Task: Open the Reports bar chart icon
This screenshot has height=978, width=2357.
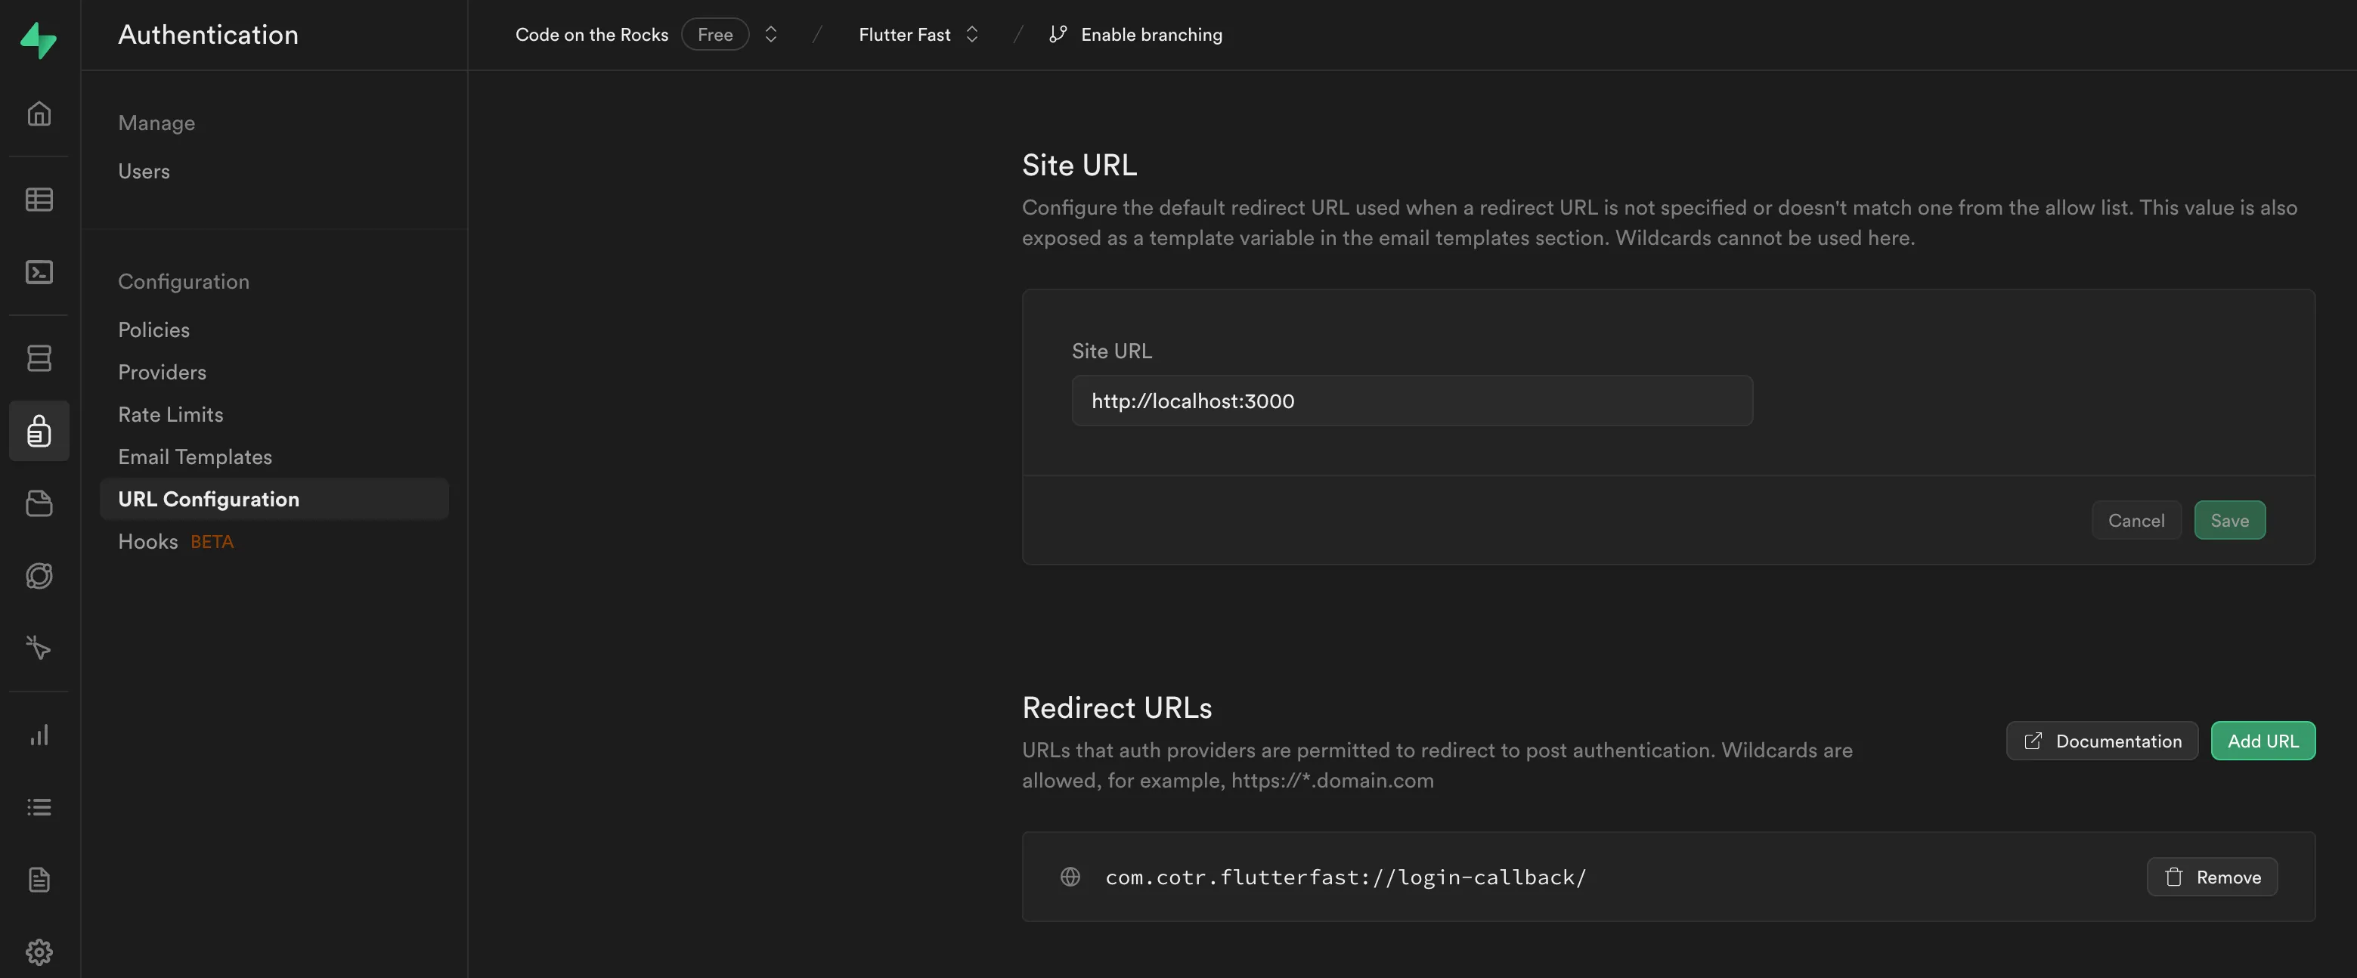Action: [x=39, y=735]
